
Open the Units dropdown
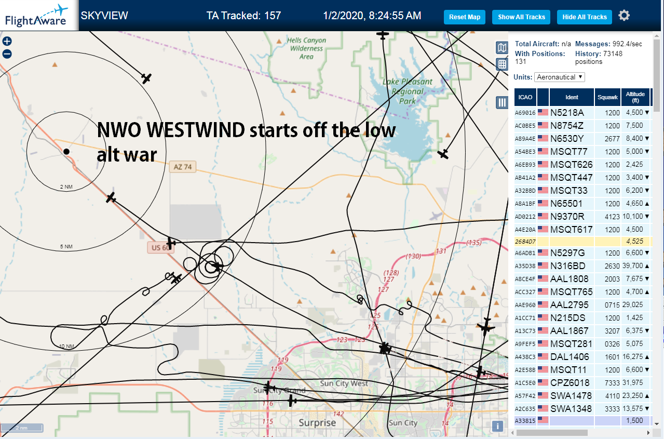560,77
